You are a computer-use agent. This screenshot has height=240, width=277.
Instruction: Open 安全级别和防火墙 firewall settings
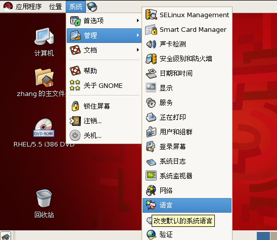tap(187, 59)
